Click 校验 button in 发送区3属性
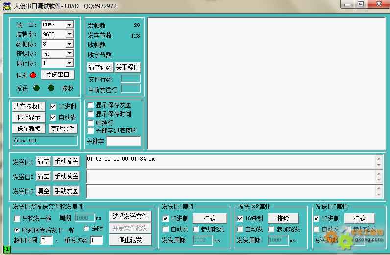390x255 pixels. tap(360, 218)
